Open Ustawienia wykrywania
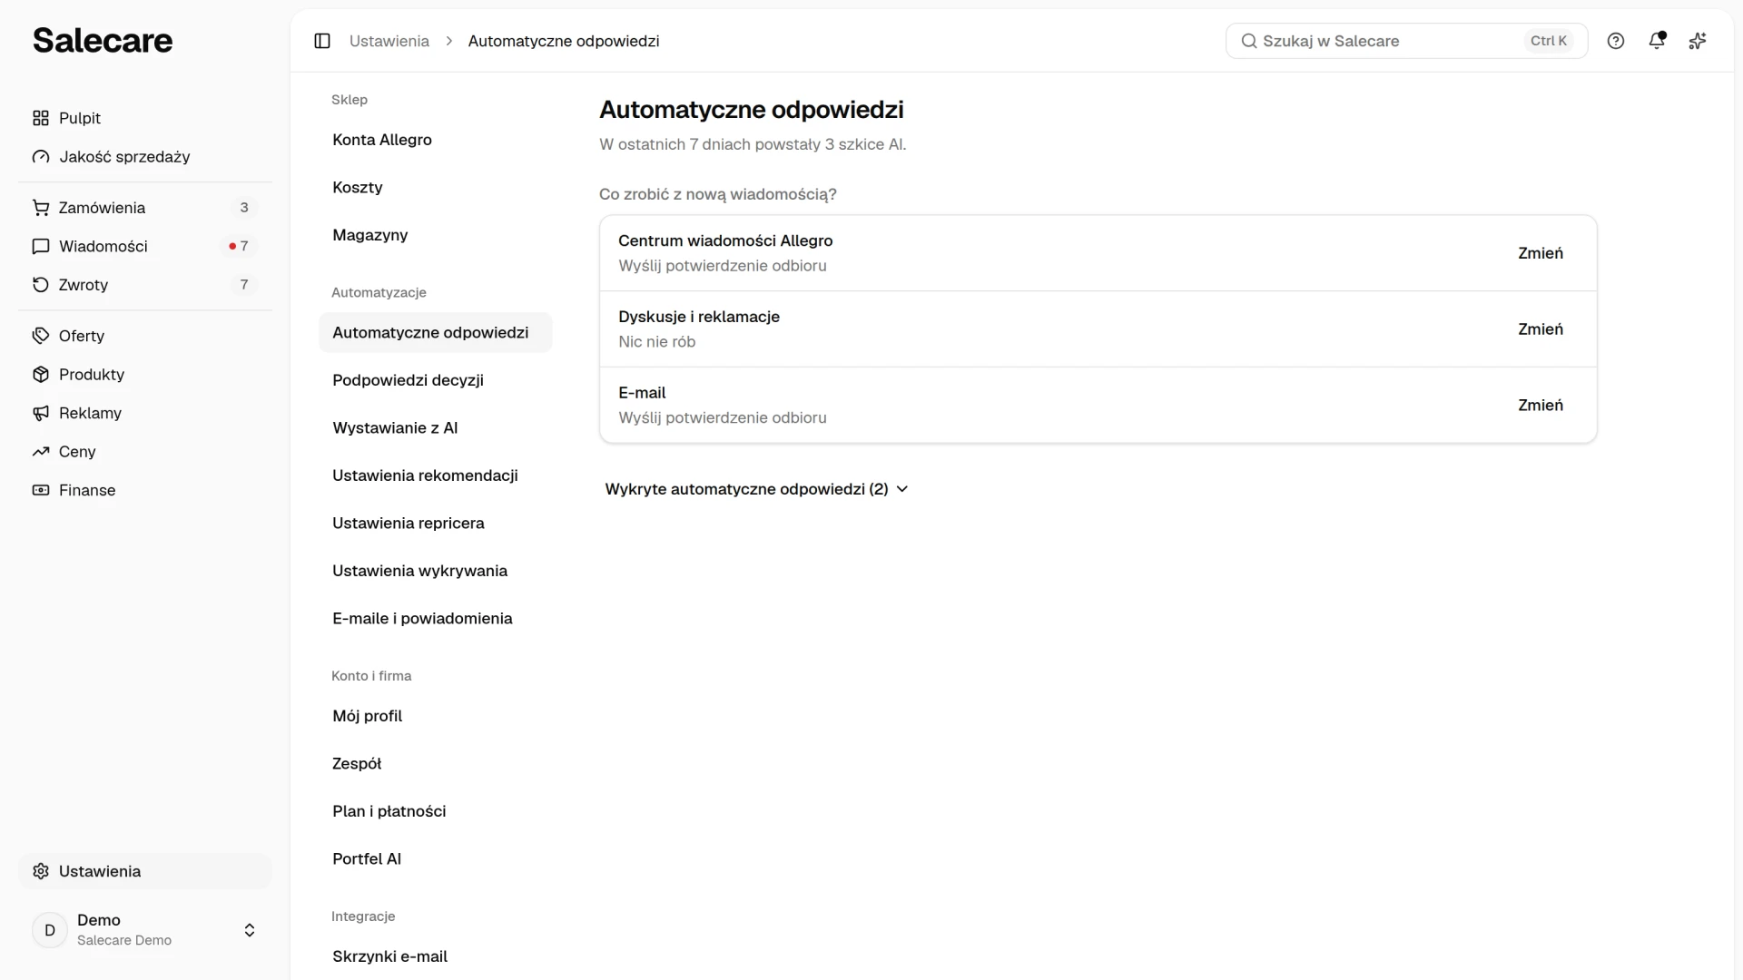The image size is (1743, 980). [436, 571]
